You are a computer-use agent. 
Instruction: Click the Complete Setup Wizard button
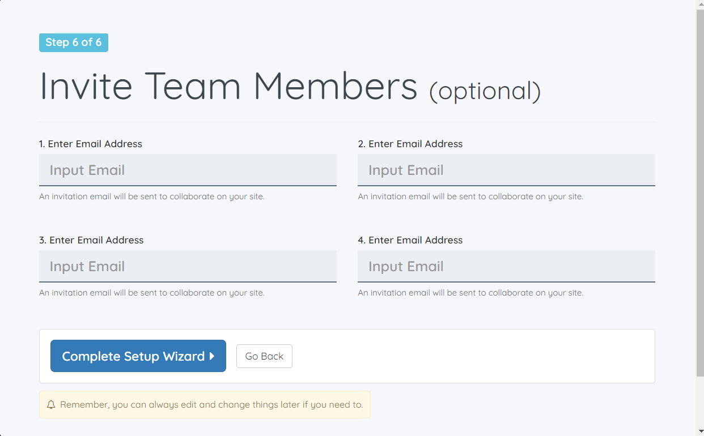click(x=138, y=356)
